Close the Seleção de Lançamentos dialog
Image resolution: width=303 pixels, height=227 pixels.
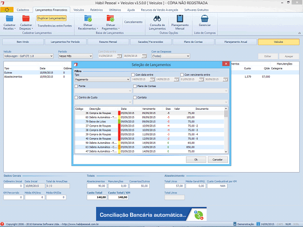point(226,64)
